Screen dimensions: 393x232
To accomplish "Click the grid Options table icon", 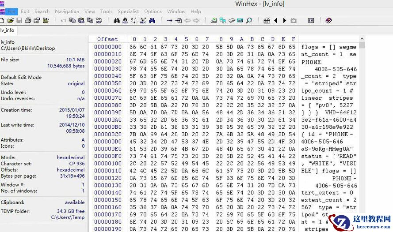I will point(311,20).
